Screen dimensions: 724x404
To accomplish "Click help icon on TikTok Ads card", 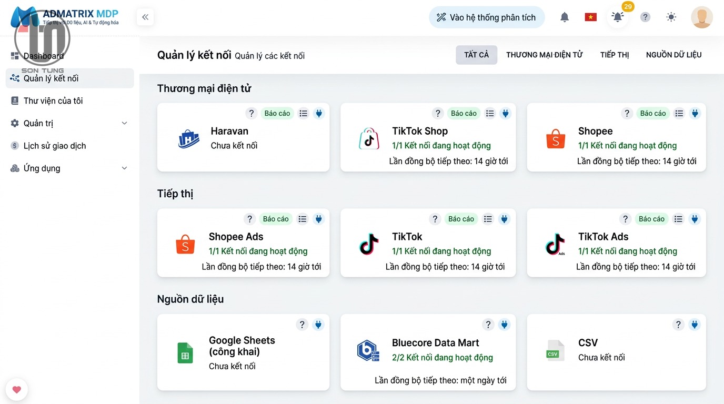I will (625, 219).
